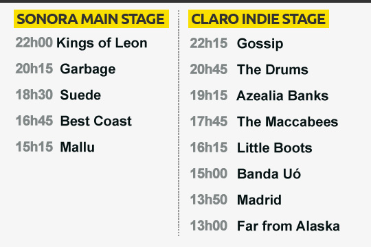The image size is (371, 247).
Task: Click the 22h00 time slot
Action: [34, 43]
